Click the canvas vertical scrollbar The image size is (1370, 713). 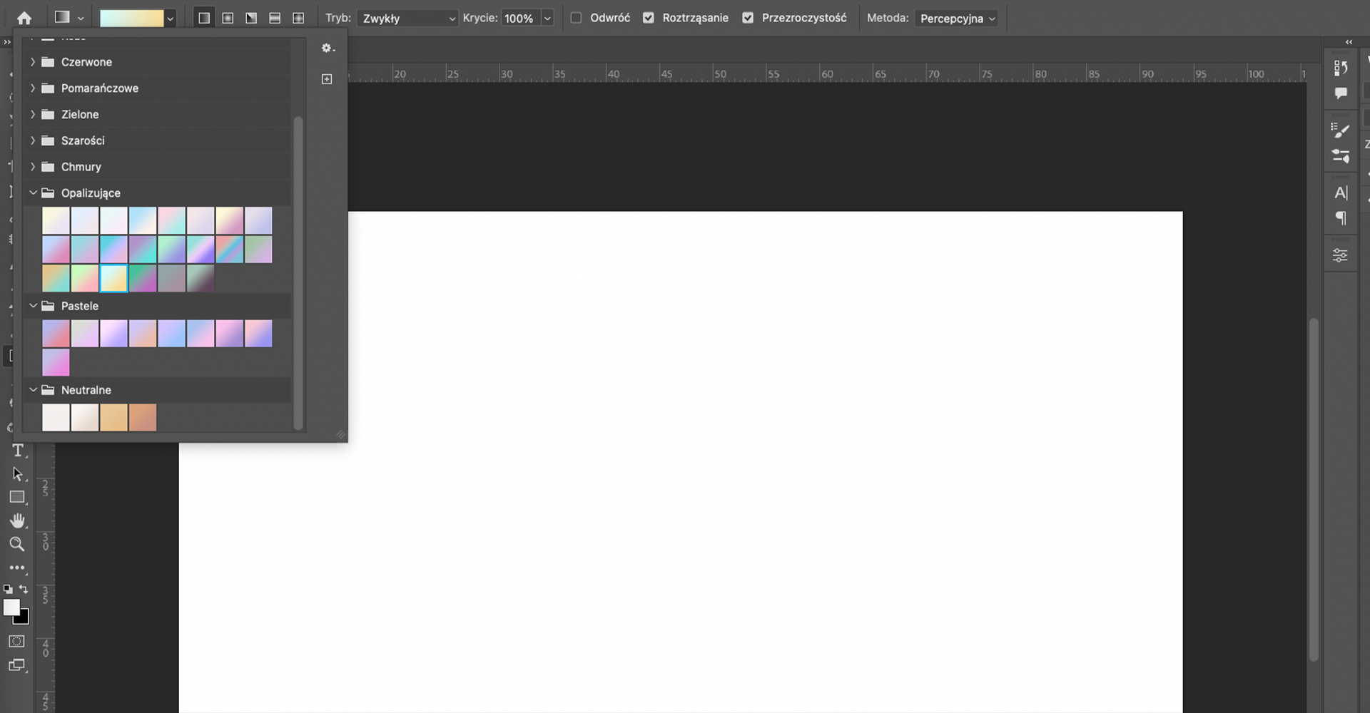(x=1314, y=490)
